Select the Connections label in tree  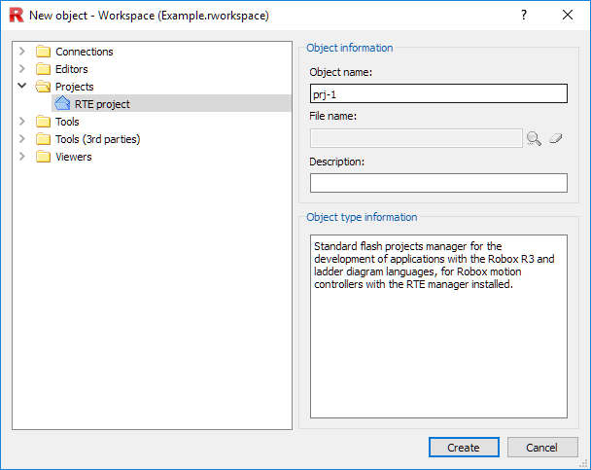coord(85,52)
